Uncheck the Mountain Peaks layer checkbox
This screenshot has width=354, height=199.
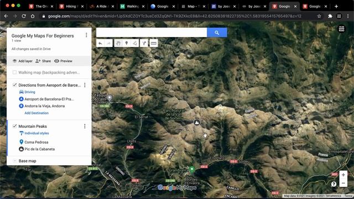tap(15, 126)
